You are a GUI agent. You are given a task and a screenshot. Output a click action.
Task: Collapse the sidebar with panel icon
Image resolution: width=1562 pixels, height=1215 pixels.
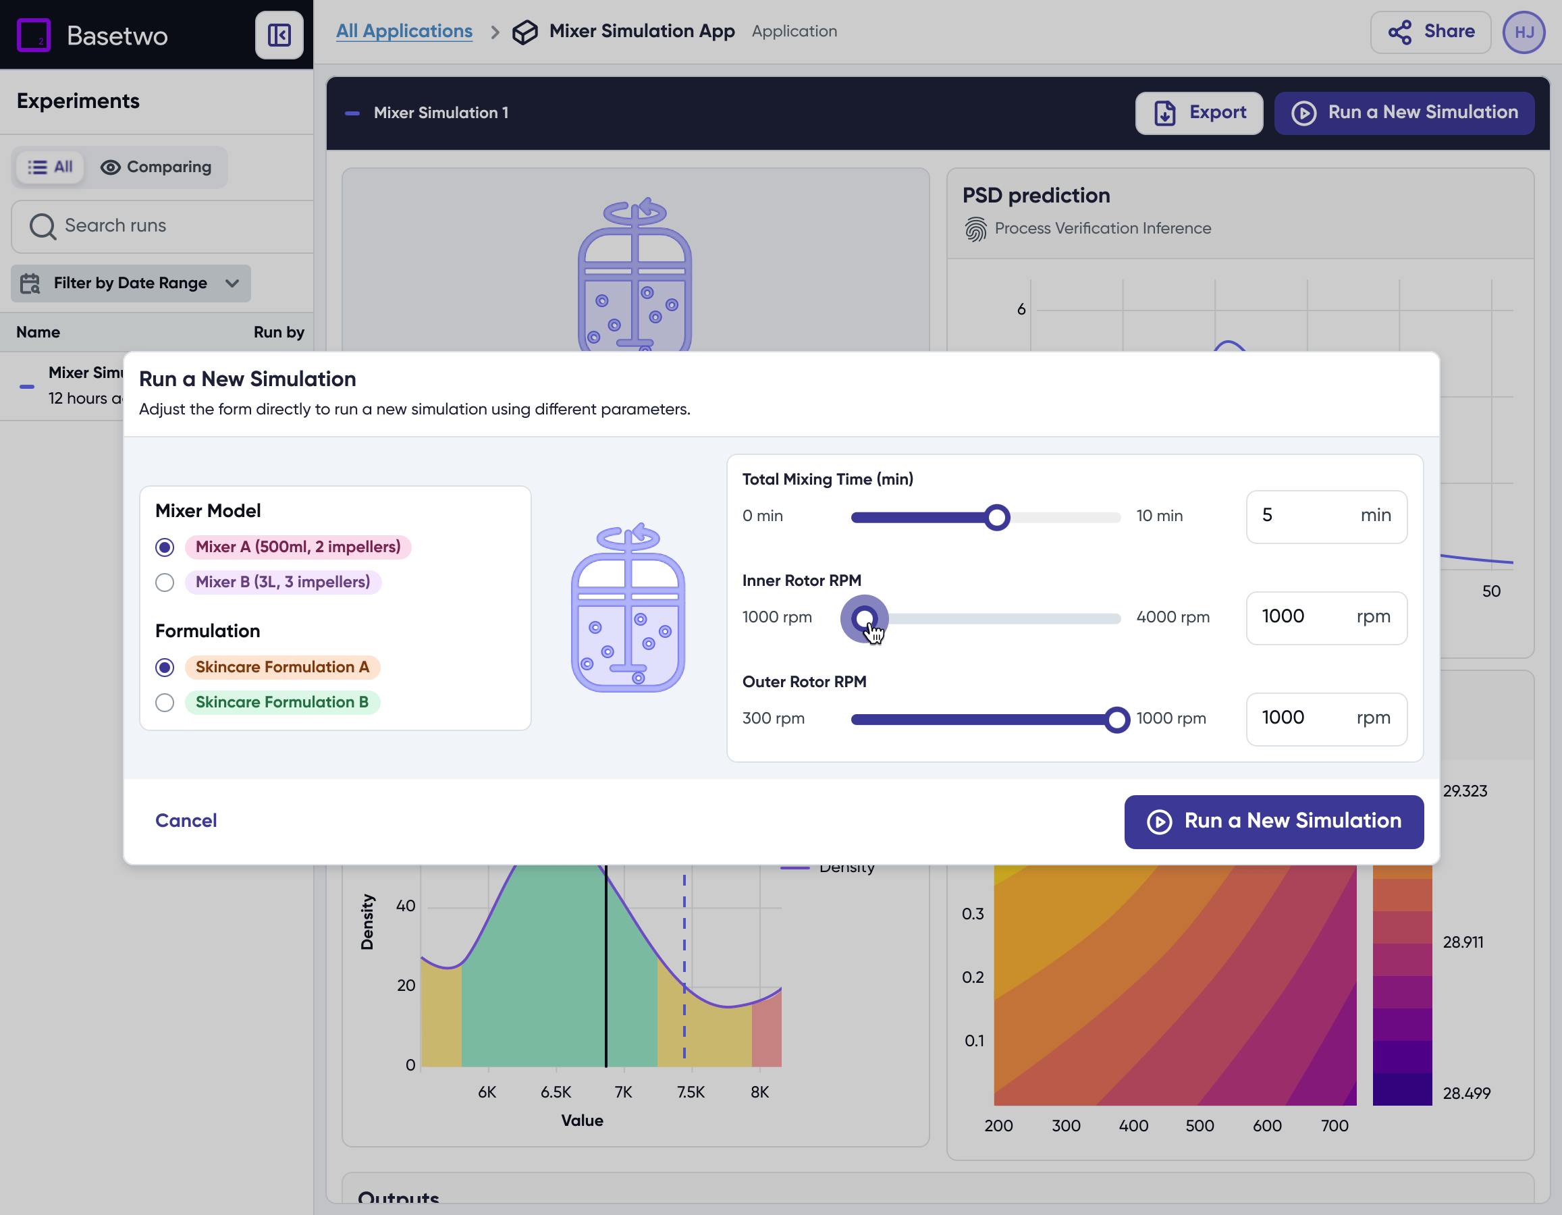click(279, 35)
